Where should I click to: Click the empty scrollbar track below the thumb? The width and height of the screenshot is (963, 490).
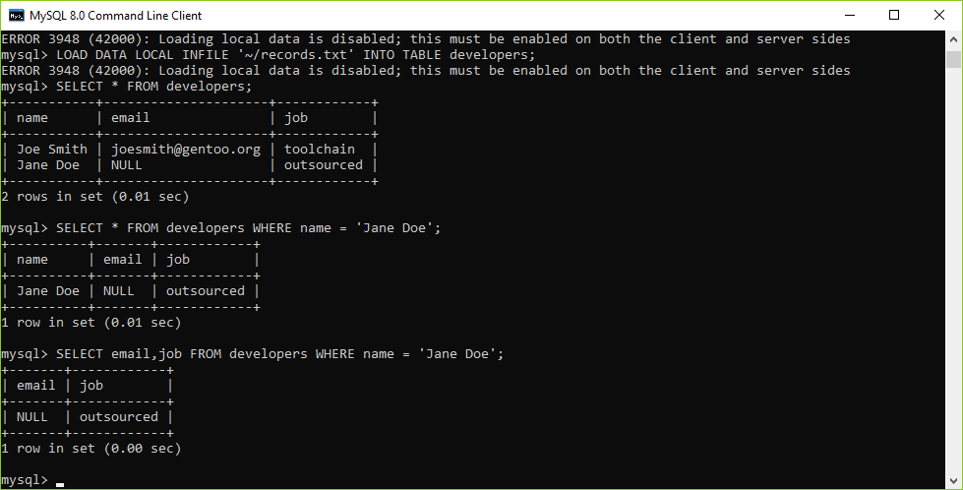click(953, 271)
